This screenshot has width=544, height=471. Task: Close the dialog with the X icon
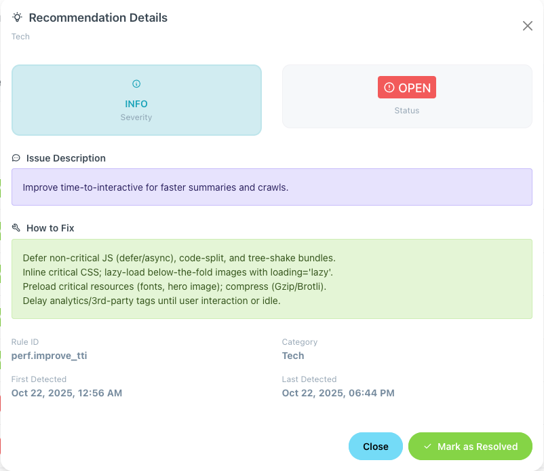(x=527, y=26)
